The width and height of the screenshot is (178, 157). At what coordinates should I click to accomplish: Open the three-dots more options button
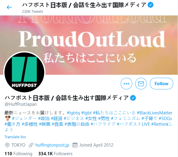(x=126, y=84)
